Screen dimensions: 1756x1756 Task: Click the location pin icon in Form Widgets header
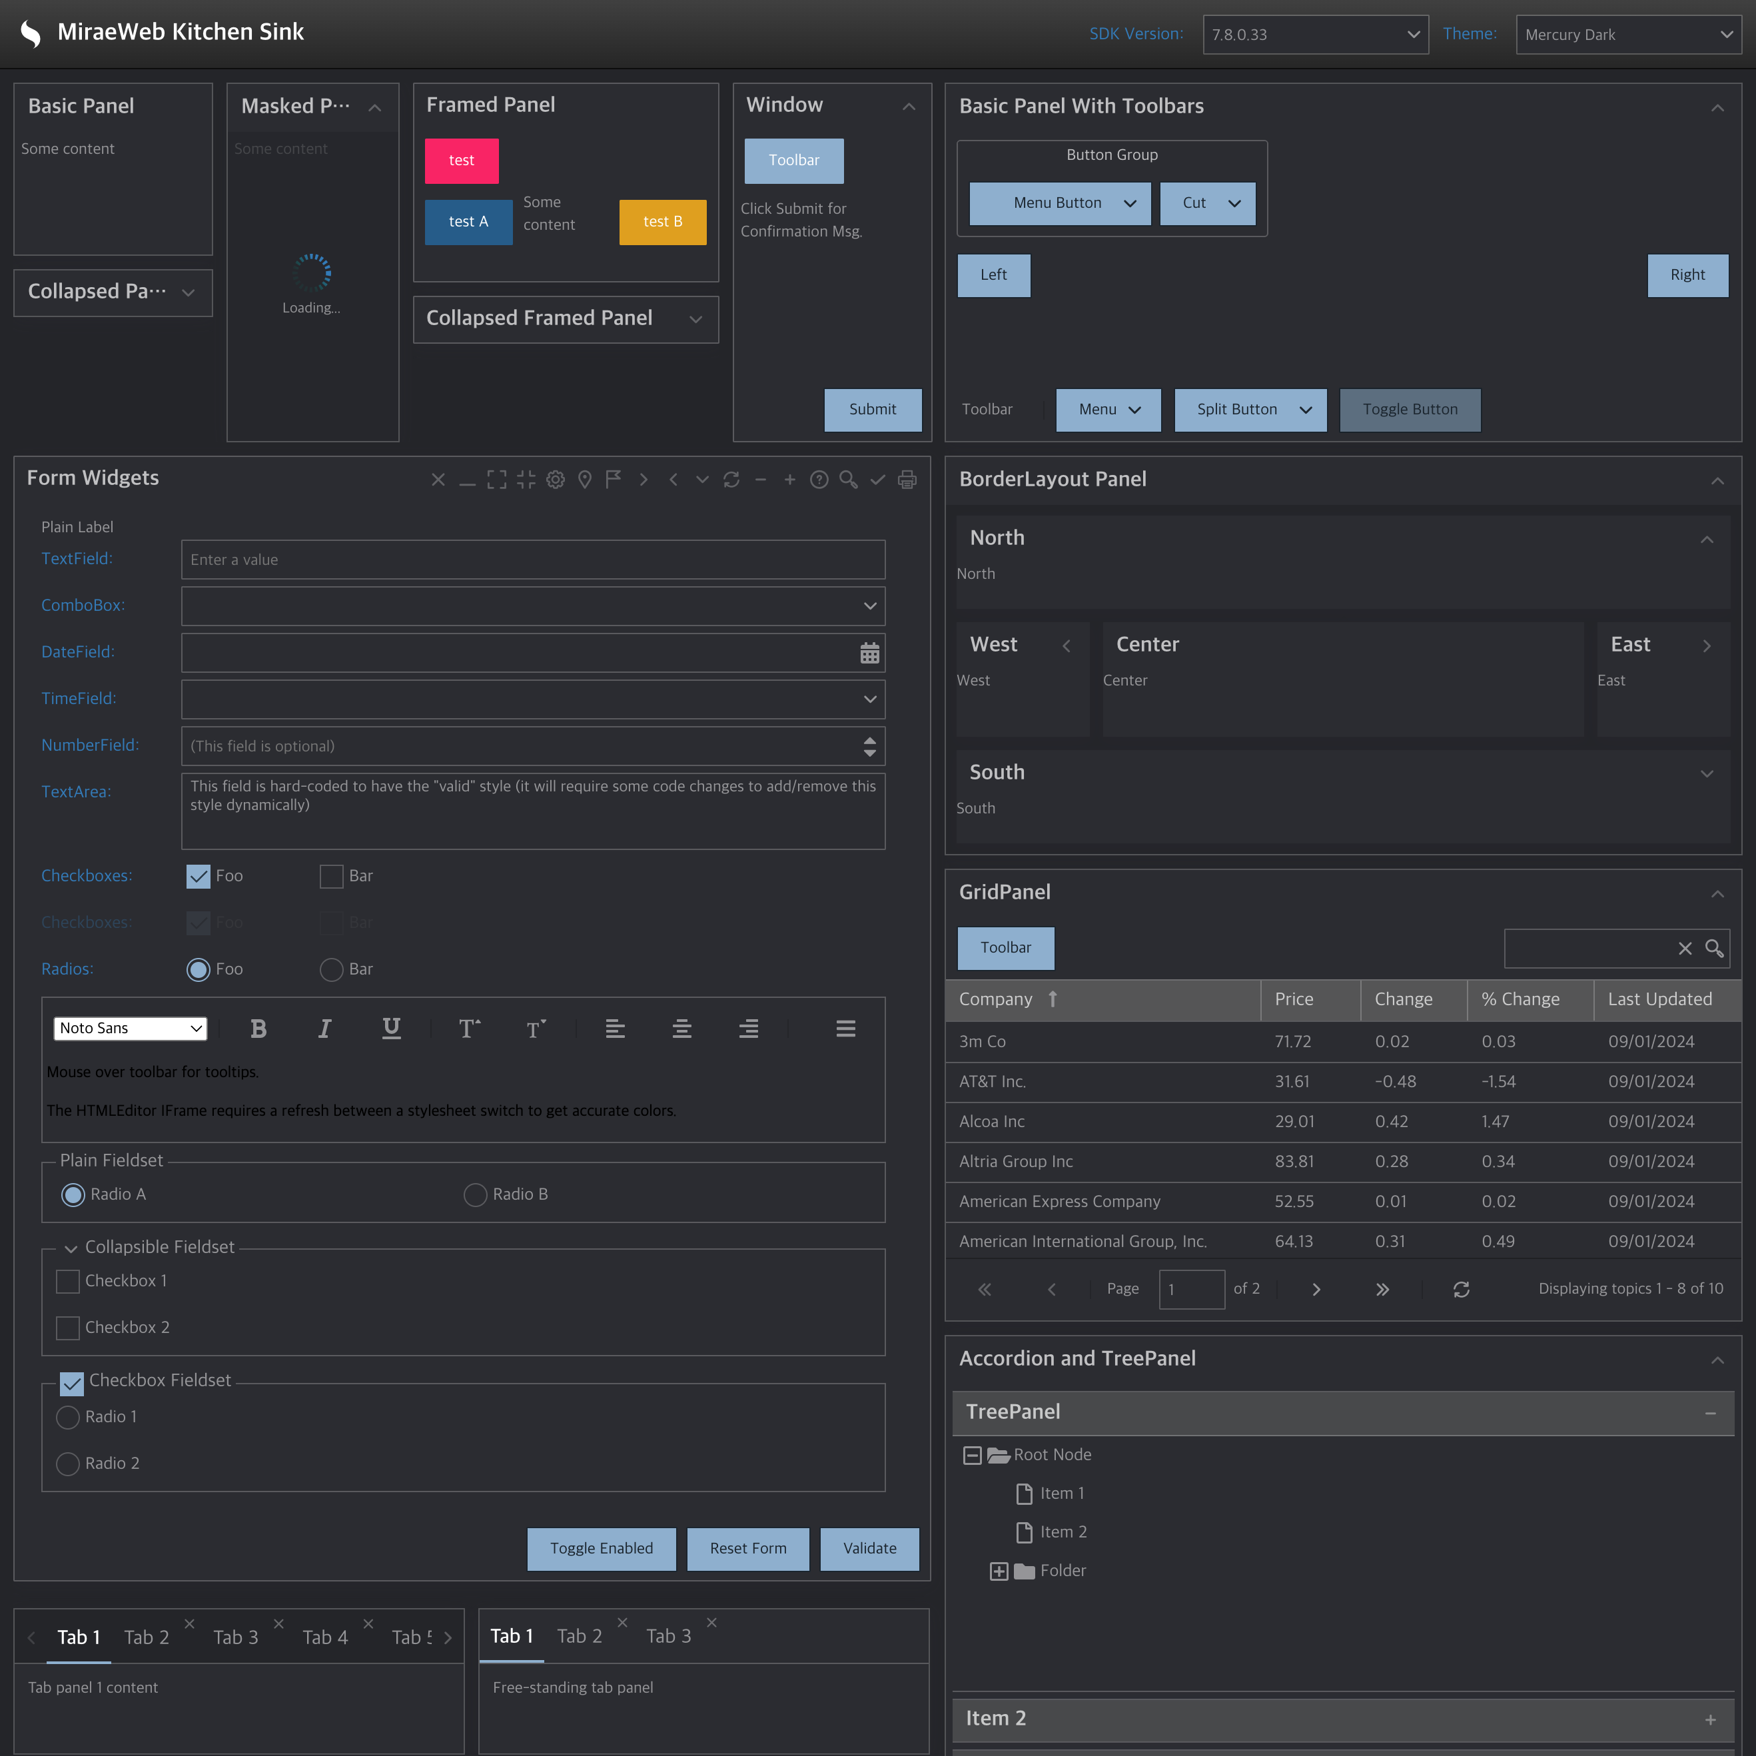pyautogui.click(x=584, y=479)
